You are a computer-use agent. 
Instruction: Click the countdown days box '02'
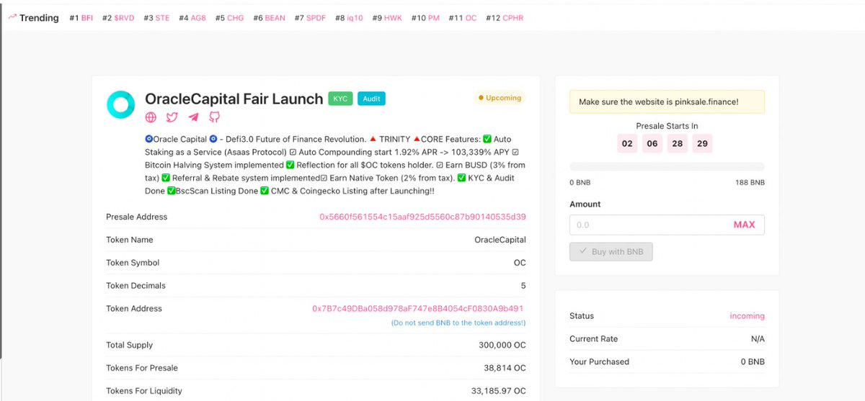click(x=627, y=143)
